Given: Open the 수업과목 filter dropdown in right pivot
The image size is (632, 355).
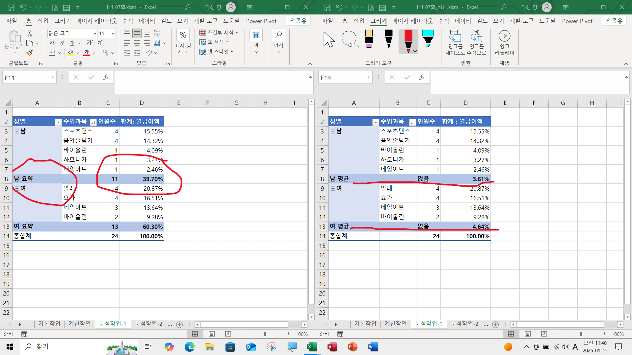Looking at the screenshot, I should point(412,122).
